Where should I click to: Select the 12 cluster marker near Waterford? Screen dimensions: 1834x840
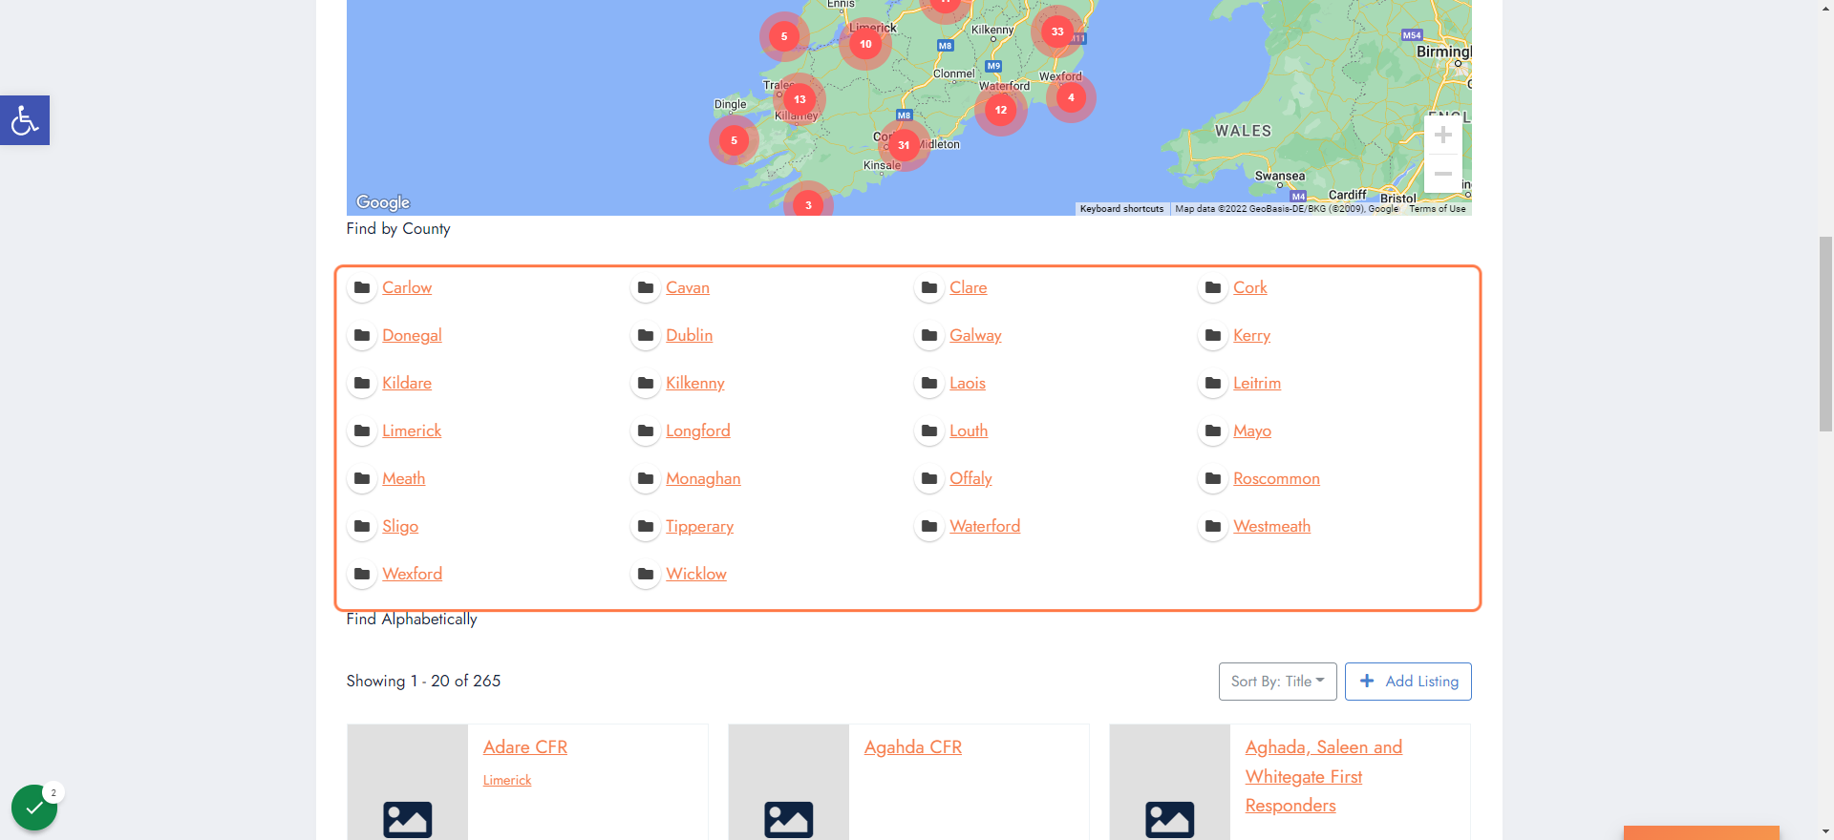1001,110
